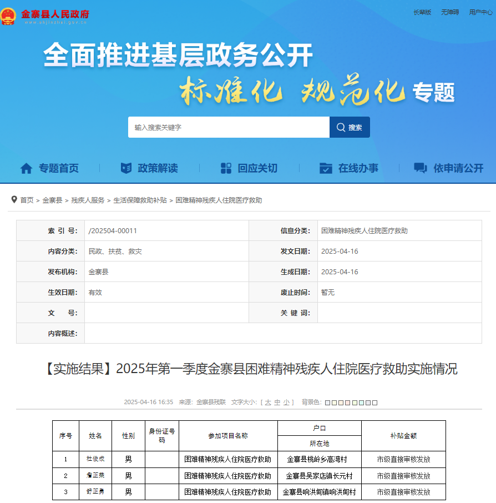Click the location pin icon in the breadcrumb

(14, 199)
